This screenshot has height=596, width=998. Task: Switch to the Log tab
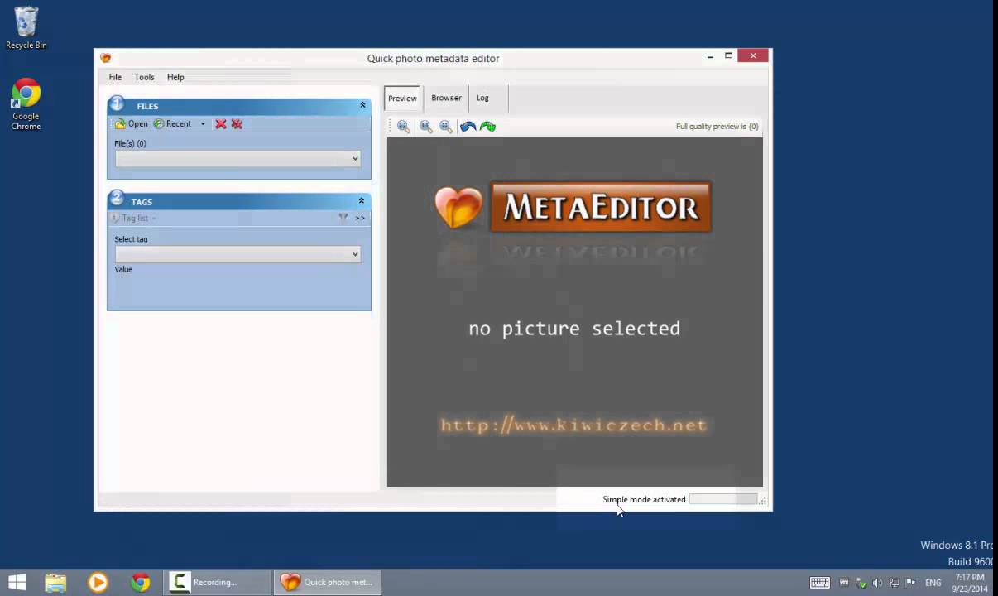click(482, 98)
